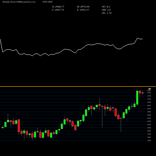Click the 'OC: 0.1' reading
The image size is (156, 156).
click(106, 7)
